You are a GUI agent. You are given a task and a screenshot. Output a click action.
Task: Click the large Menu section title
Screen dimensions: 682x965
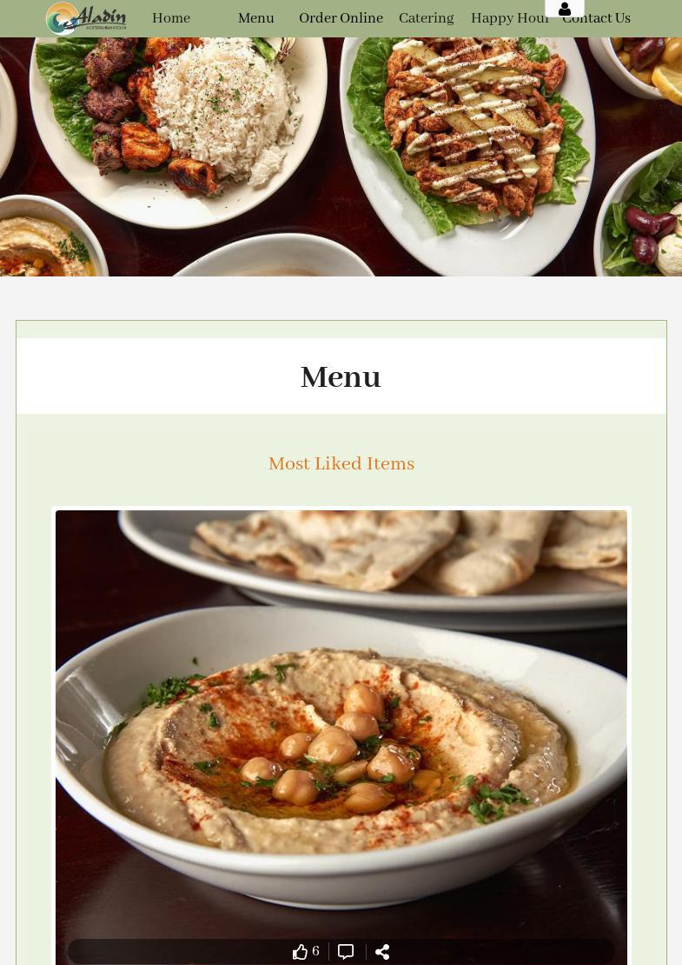pos(341,376)
